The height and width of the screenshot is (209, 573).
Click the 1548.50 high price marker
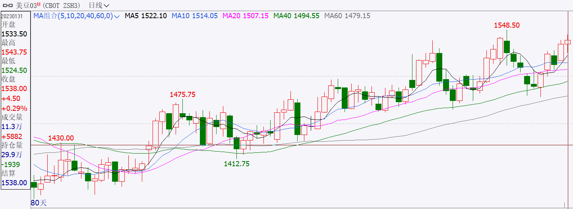click(507, 25)
